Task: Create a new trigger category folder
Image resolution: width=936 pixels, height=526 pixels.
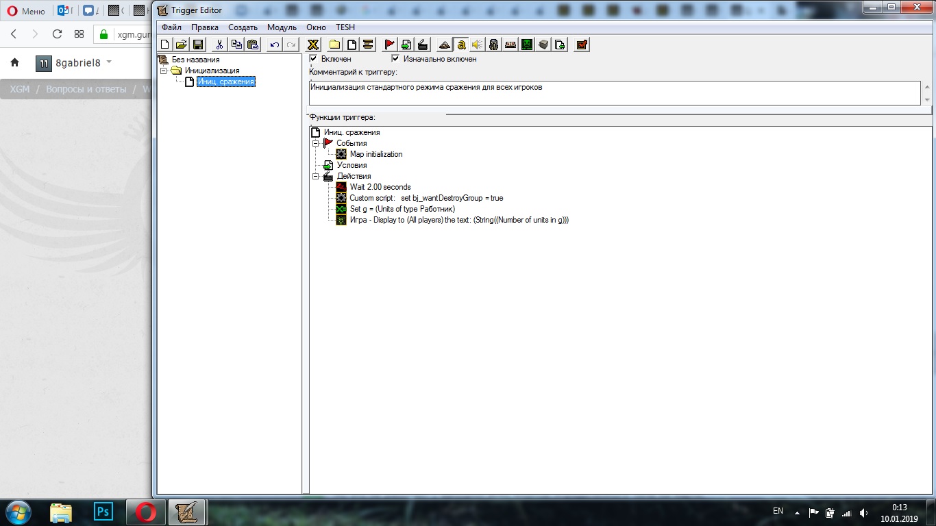Action: click(335, 45)
